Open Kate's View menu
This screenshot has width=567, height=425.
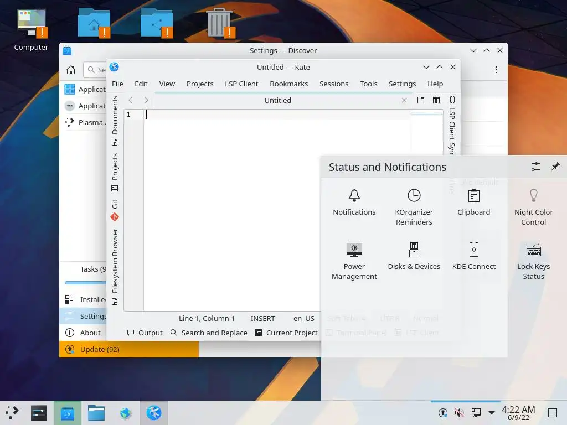167,84
